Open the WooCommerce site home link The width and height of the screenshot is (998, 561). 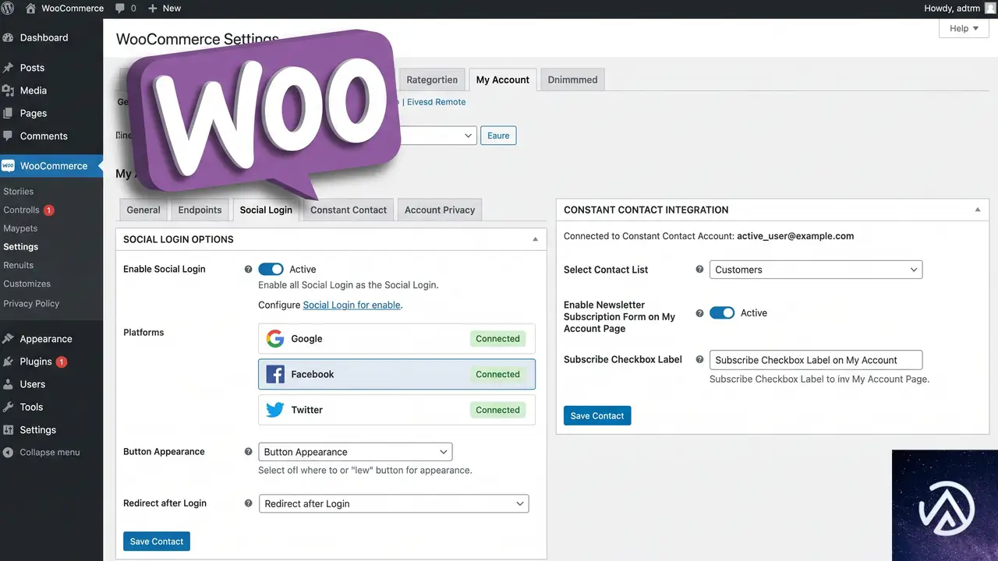pos(65,8)
